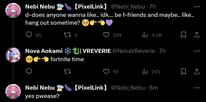View analytics for the 4.5K views tweet

point(145,35)
